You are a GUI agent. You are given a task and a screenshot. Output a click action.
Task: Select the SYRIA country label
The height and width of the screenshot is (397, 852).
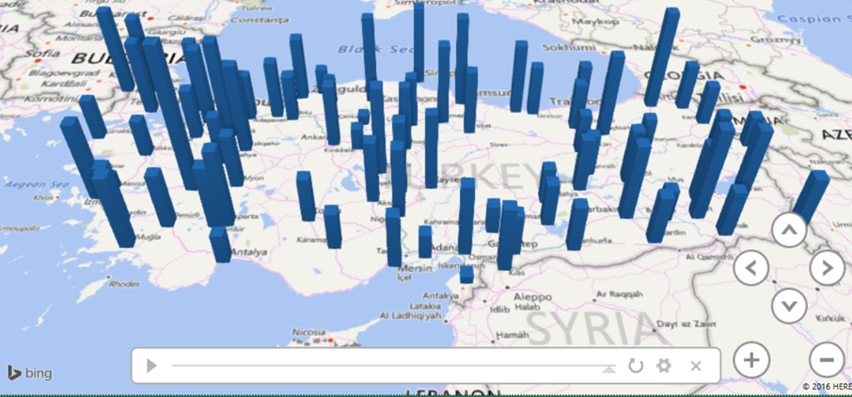click(x=590, y=329)
